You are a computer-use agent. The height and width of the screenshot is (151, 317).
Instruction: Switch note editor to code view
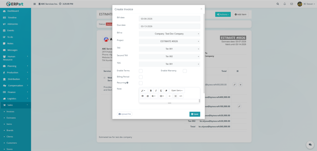click(x=181, y=96)
